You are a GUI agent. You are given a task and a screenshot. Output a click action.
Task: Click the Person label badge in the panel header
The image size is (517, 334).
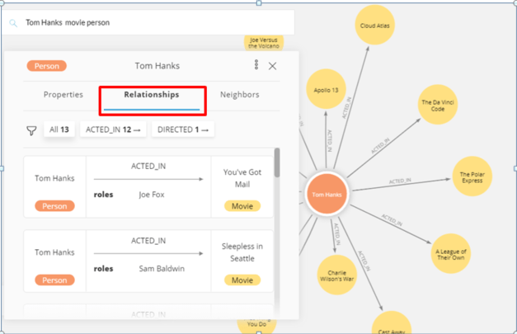pyautogui.click(x=46, y=66)
